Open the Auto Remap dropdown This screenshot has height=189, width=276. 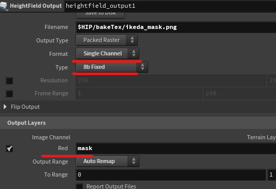pyautogui.click(x=107, y=161)
